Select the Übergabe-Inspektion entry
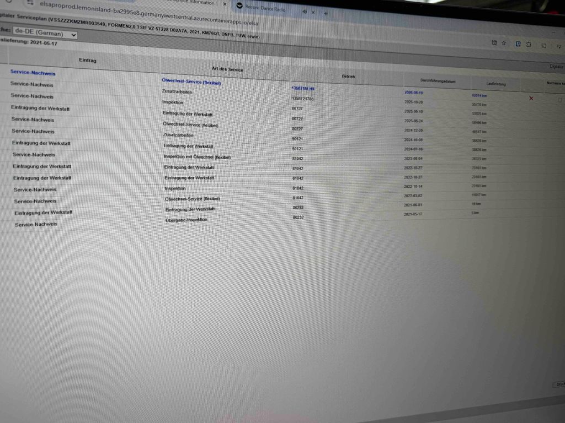The width and height of the screenshot is (565, 423). pyautogui.click(x=186, y=220)
